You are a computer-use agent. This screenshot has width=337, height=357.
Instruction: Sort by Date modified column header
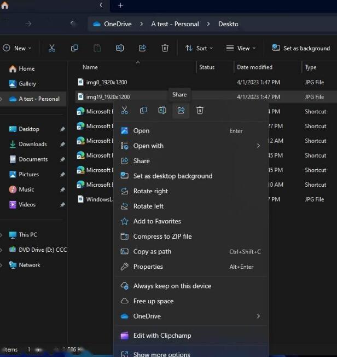click(254, 67)
